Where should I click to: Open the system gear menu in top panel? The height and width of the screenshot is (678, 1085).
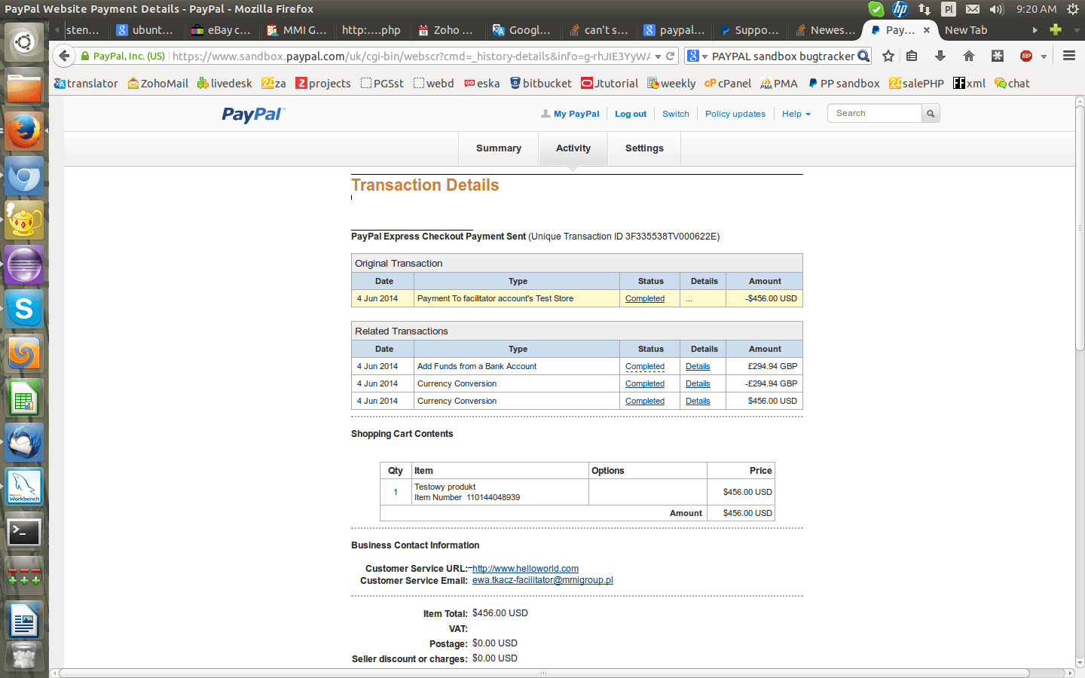[x=1073, y=9]
